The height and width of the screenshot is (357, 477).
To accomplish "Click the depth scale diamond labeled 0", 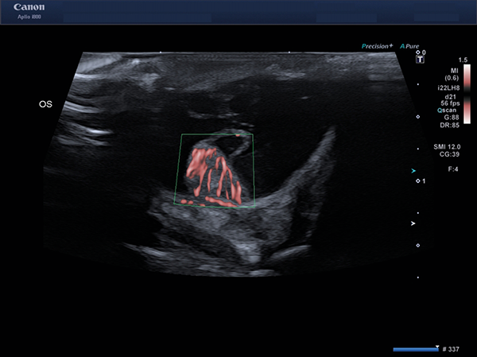I will pyautogui.click(x=418, y=52).
